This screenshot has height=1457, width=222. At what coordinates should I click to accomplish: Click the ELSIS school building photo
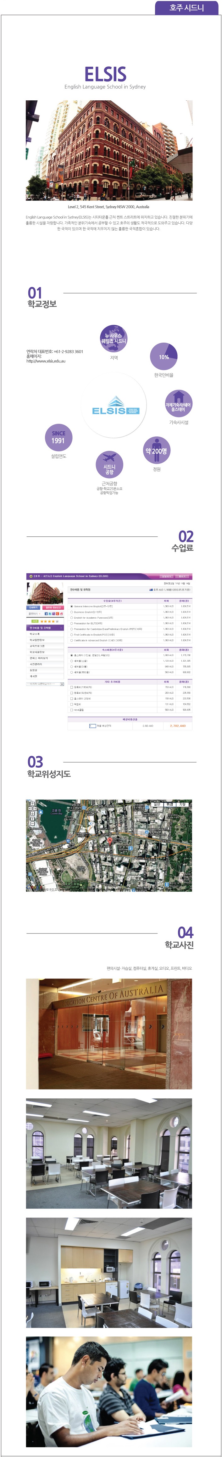pyautogui.click(x=109, y=150)
